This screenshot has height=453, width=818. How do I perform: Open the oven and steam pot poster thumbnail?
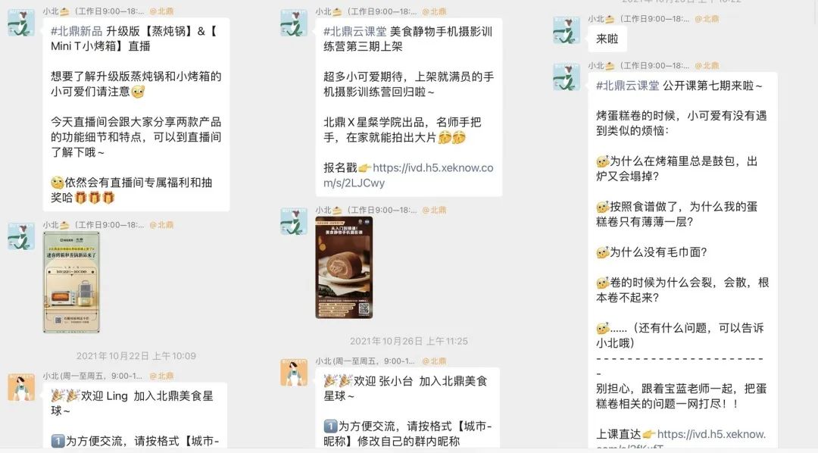pos(71,283)
